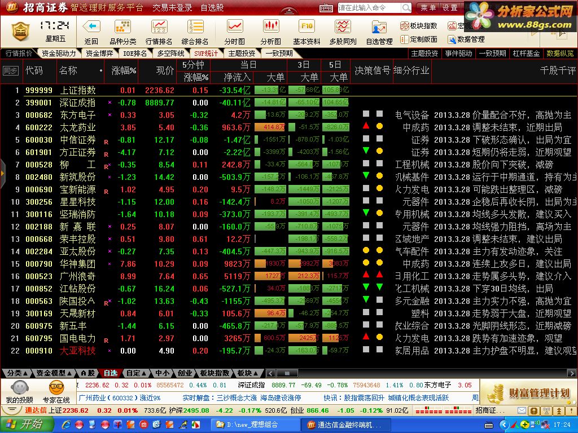Viewport: 578px width, 433px height.
Task: Open 财富管理计划 banner
Action: click(528, 392)
